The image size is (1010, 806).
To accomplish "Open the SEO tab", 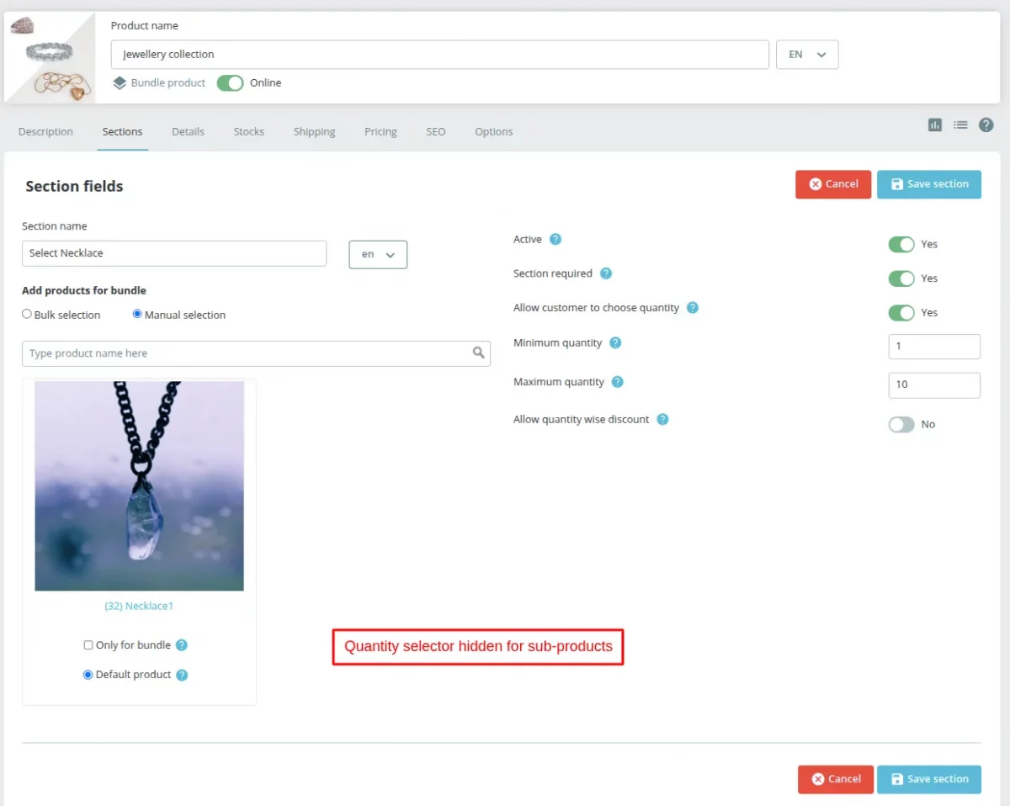I will tap(436, 131).
